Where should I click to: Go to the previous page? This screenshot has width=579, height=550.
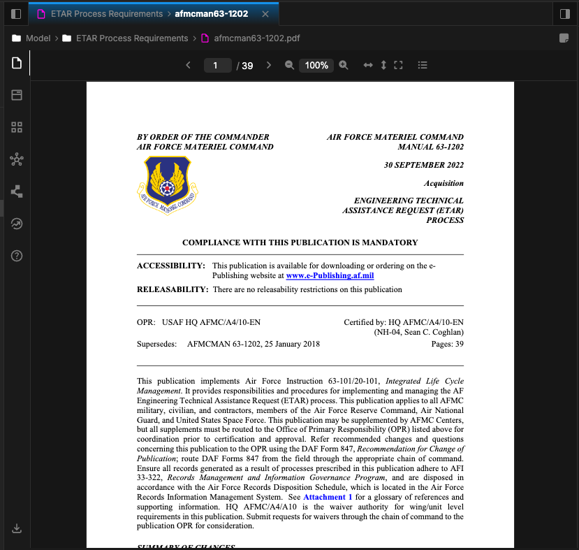[x=188, y=65]
